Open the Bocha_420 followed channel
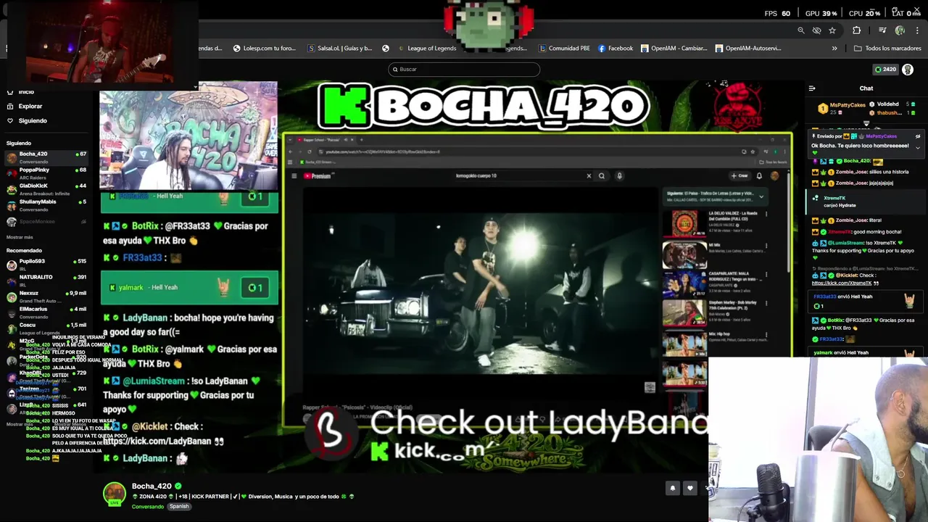This screenshot has width=928, height=522. coord(46,157)
